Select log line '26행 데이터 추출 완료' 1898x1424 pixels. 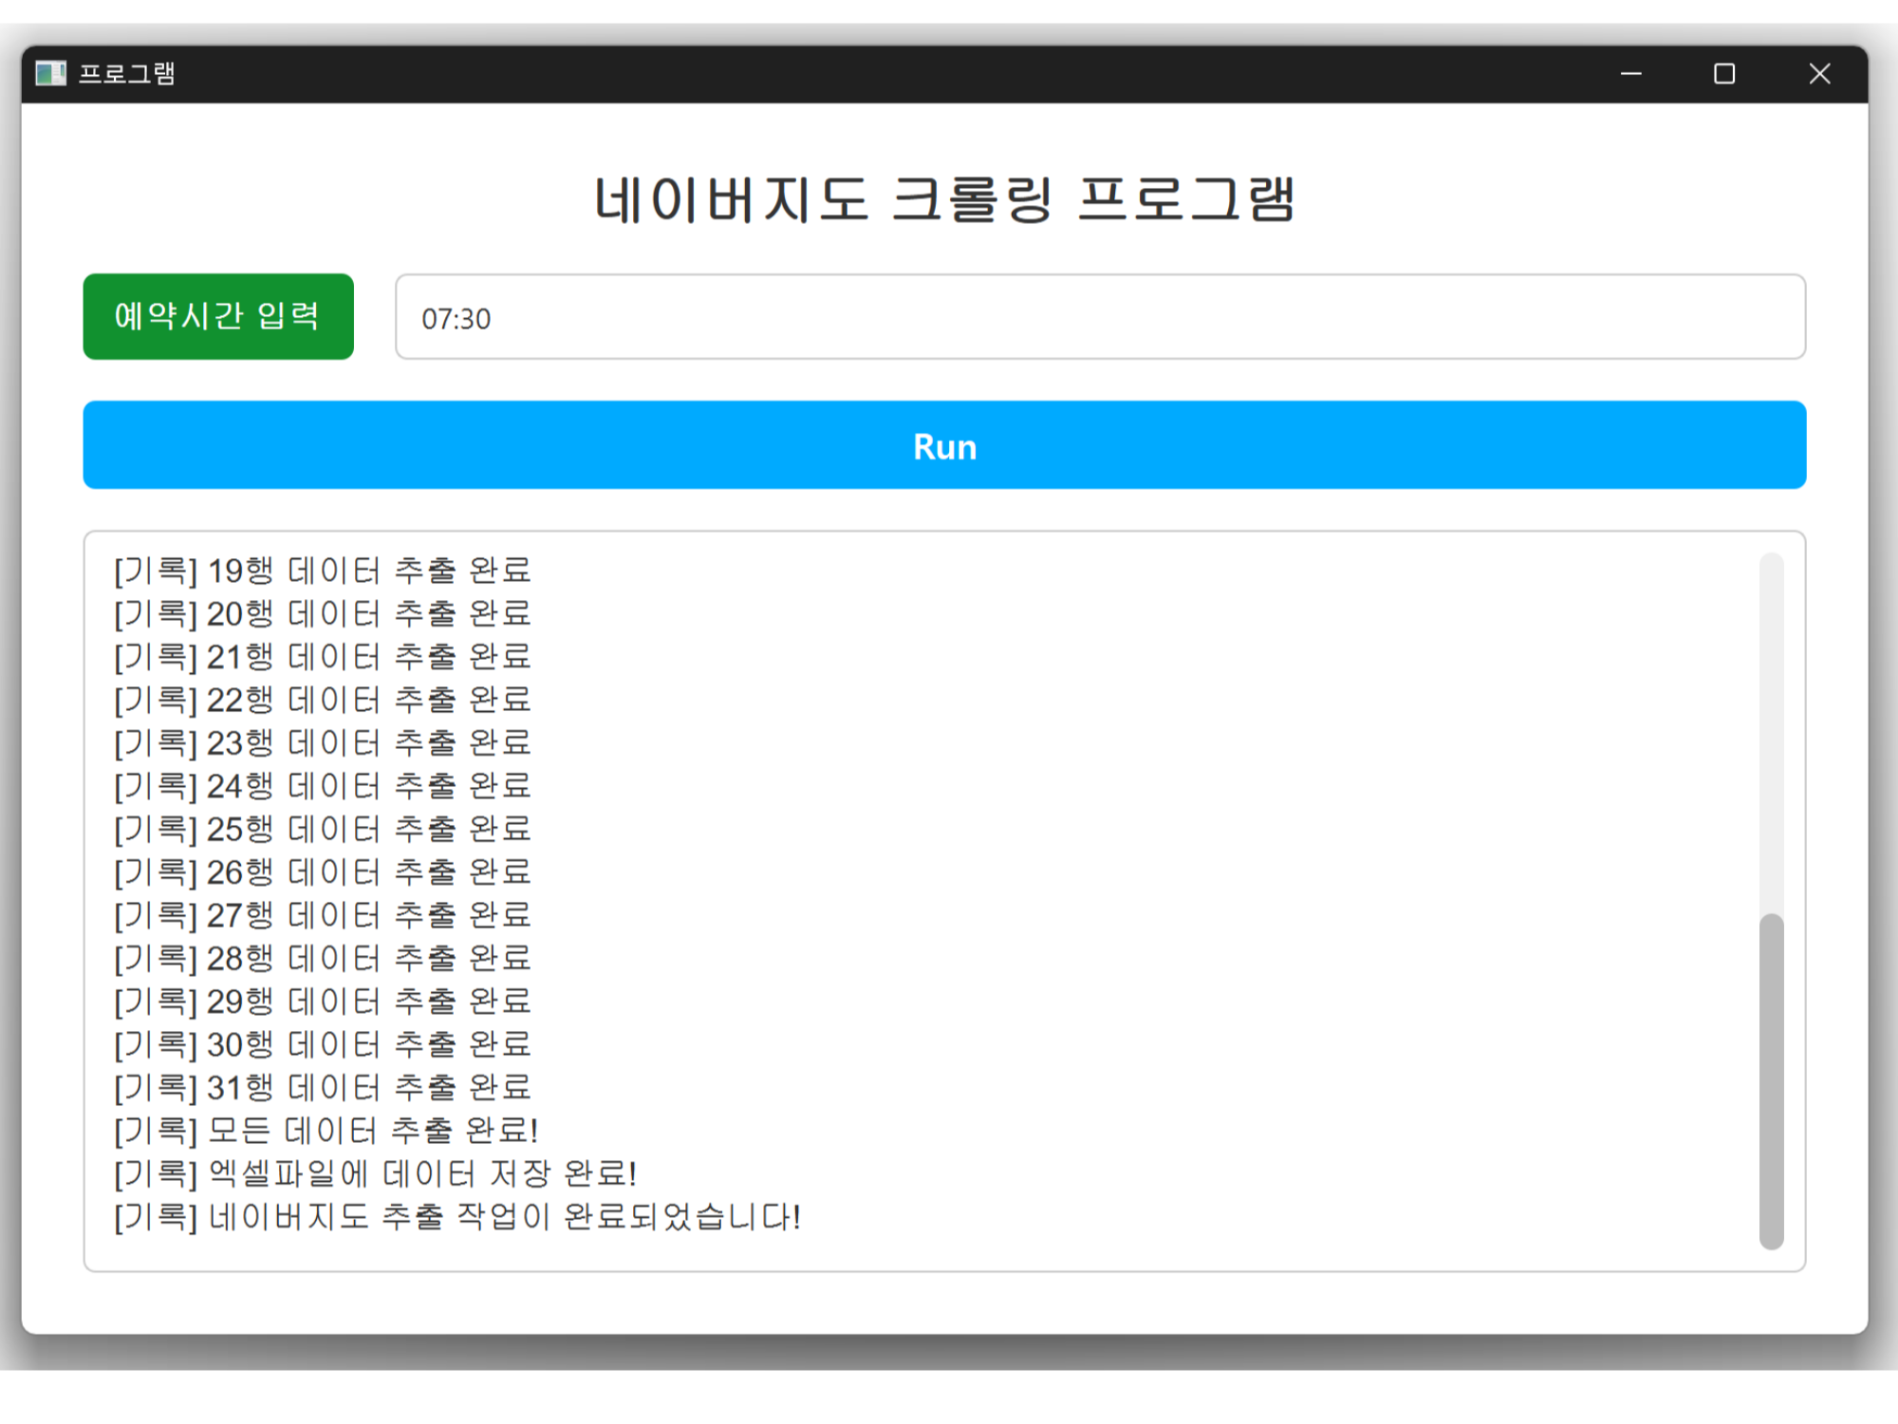pyautogui.click(x=322, y=871)
